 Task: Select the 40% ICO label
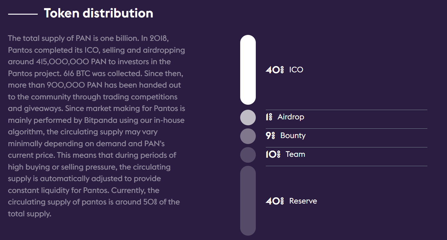click(x=284, y=70)
